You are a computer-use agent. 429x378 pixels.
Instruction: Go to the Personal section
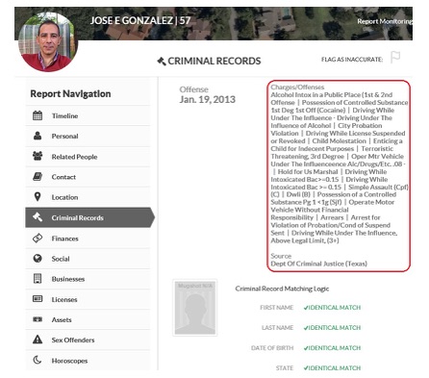point(88,136)
